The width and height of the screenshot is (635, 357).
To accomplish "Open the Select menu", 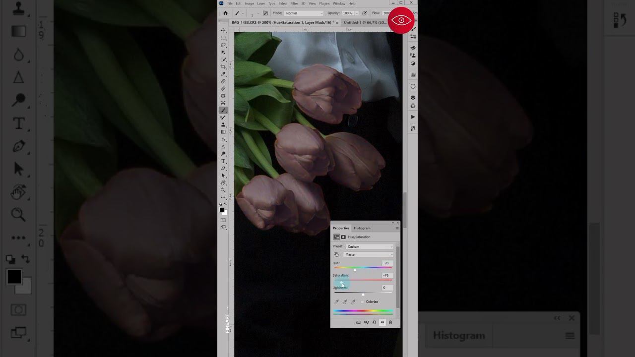I will coord(283,3).
